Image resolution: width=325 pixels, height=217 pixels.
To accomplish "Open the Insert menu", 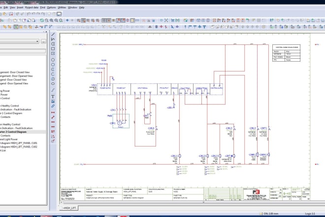I will pos(20,7).
